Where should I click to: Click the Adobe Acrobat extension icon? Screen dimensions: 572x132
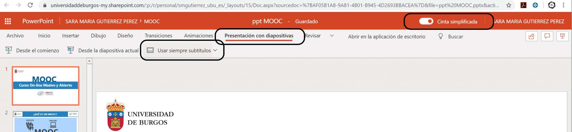point(523,5)
